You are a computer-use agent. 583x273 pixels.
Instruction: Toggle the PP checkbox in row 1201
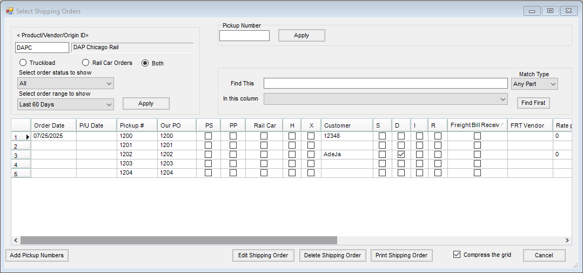(x=233, y=145)
